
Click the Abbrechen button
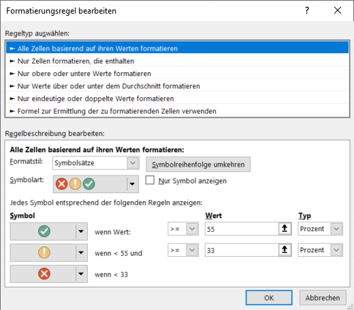(323, 298)
